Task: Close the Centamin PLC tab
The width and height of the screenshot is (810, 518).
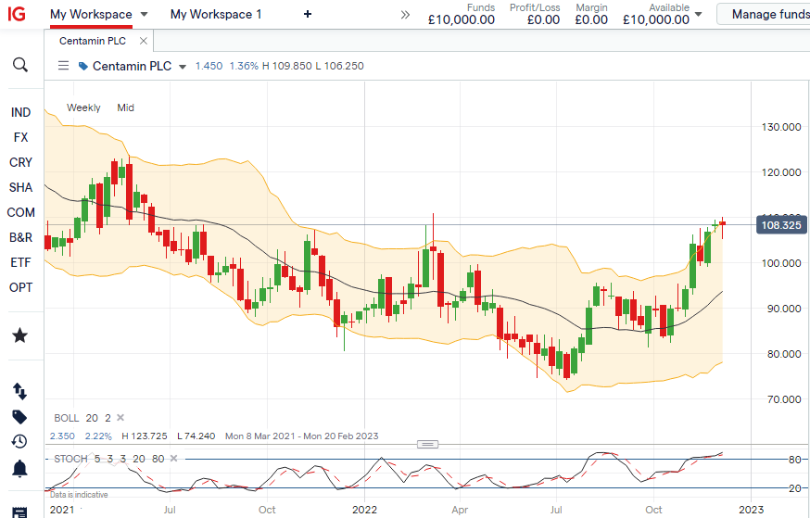Action: click(141, 41)
